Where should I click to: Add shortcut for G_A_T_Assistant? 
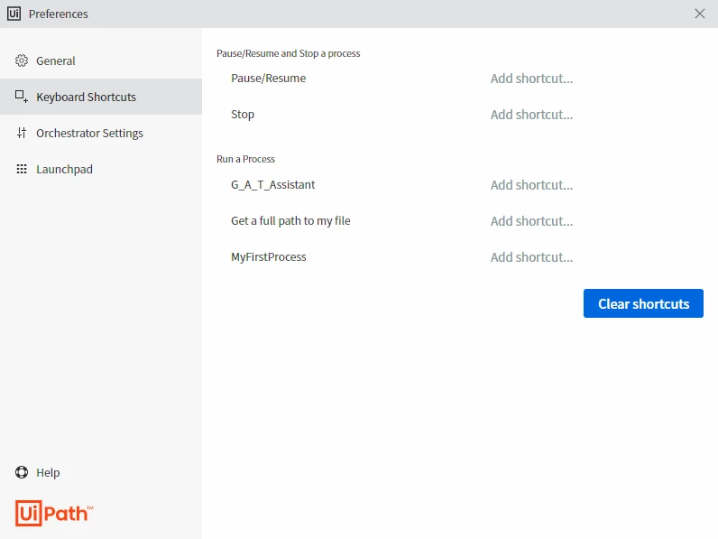(x=531, y=185)
